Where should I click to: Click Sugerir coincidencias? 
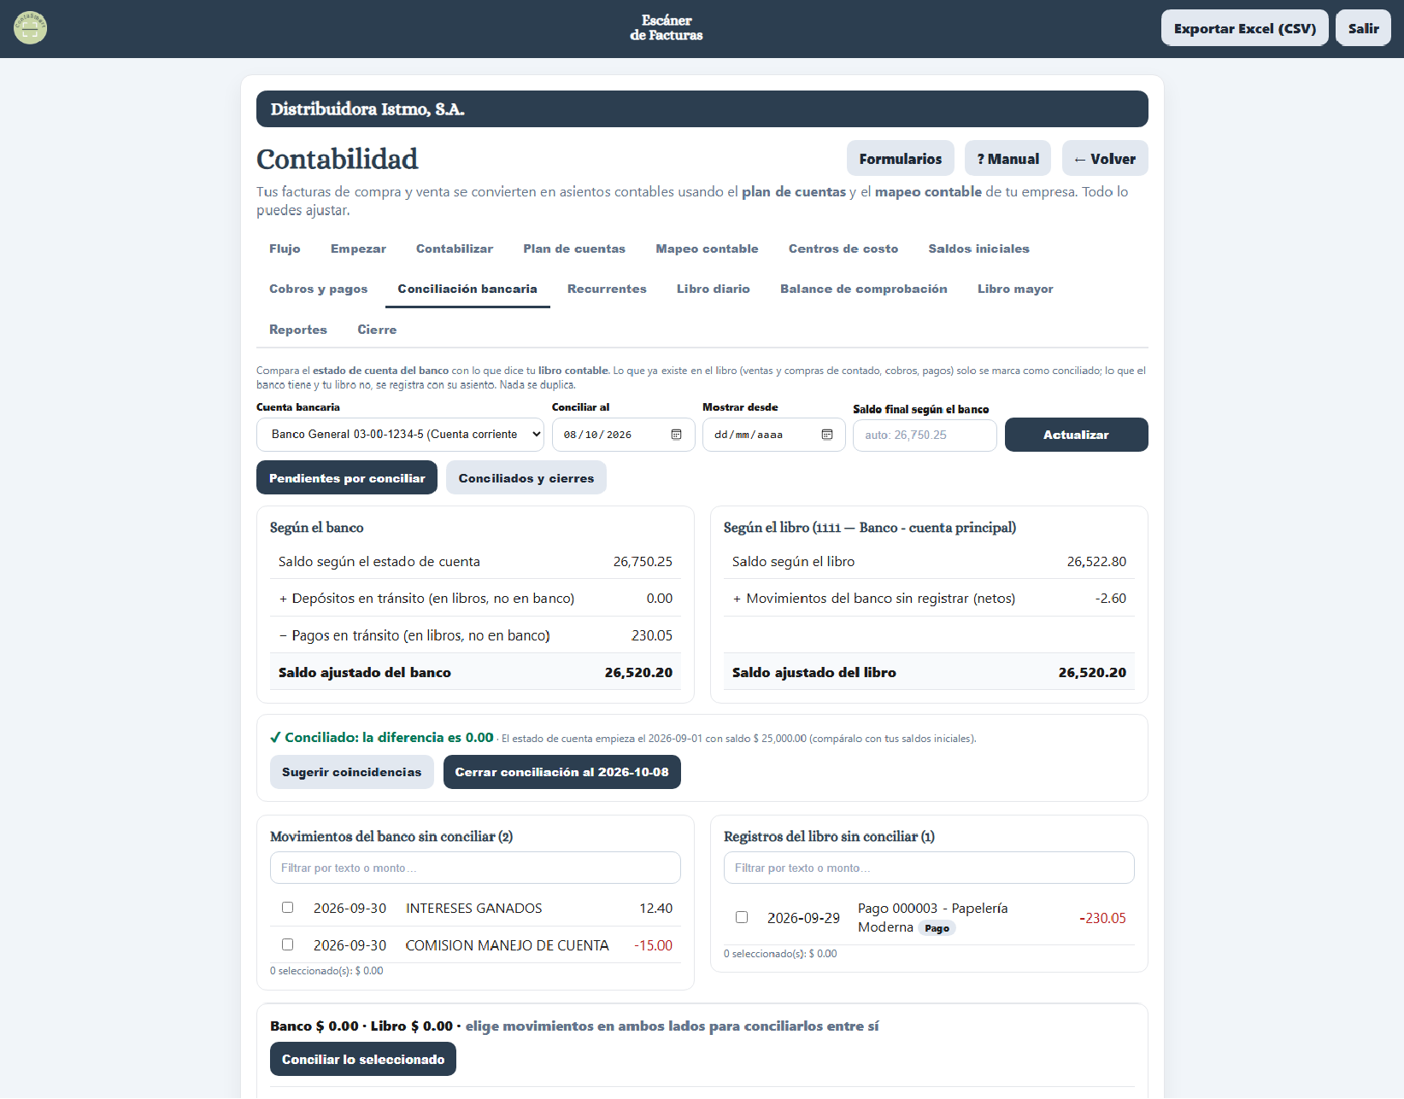click(352, 772)
